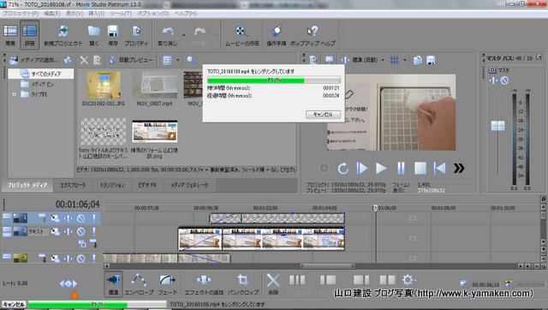Select the MOV_0897.mp4 thumbnail
This screenshot has width=548, height=310.
coord(154,85)
